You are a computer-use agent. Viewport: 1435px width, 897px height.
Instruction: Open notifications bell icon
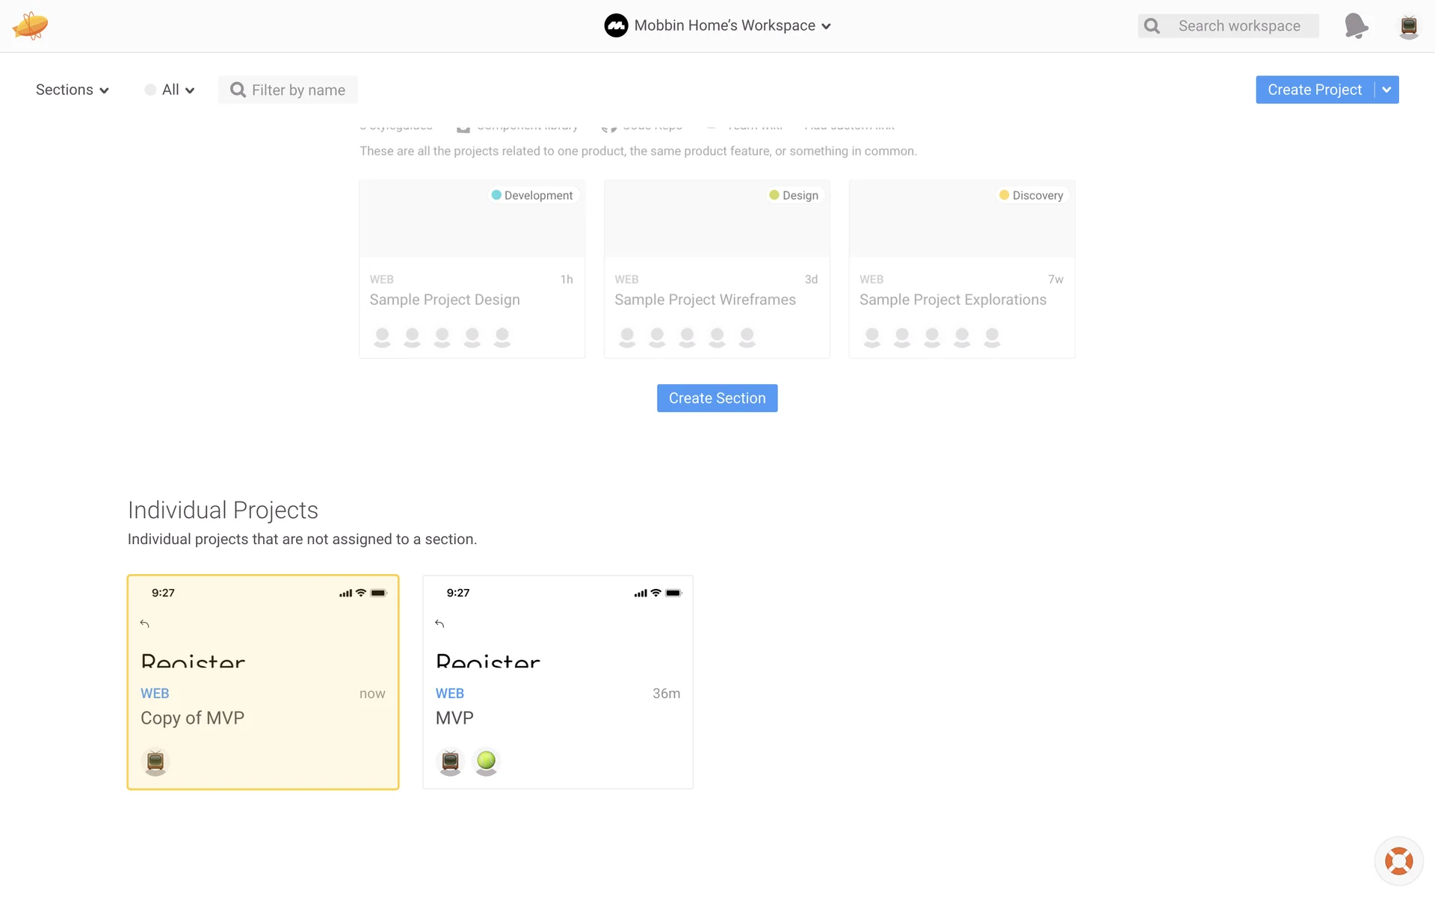(1356, 26)
